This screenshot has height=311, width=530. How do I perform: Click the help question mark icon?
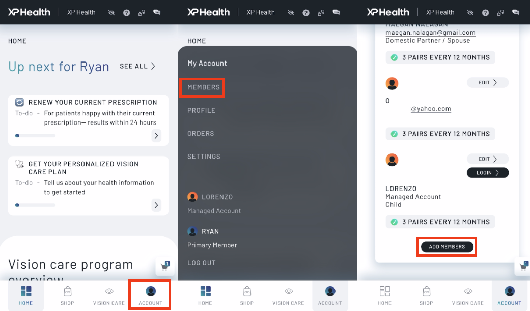[x=126, y=12]
